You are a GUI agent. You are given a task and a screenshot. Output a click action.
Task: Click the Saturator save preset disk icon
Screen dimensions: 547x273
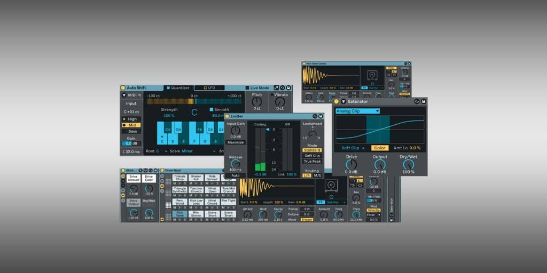pos(424,101)
